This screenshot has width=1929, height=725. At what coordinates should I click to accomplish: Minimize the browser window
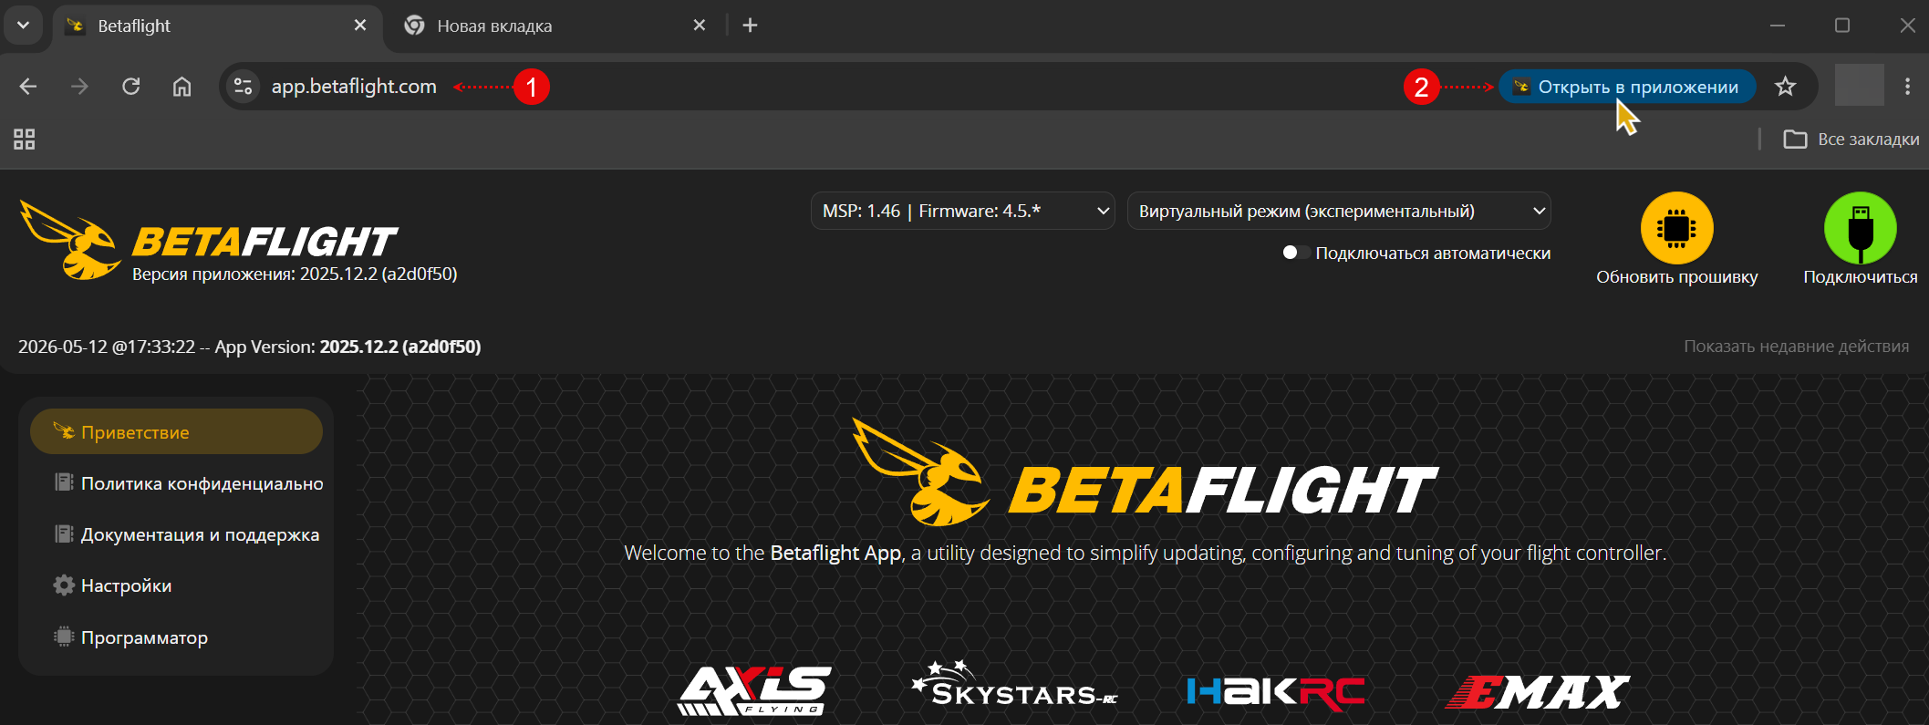coord(1777,26)
